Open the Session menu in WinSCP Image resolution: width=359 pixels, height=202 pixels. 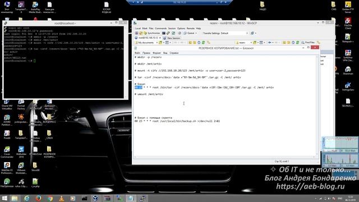pyautogui.click(x=172, y=29)
